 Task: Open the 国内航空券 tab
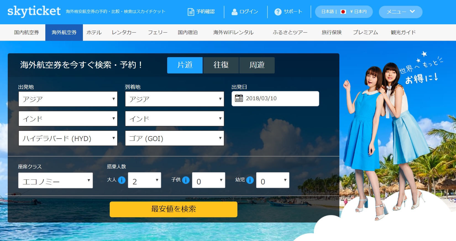[x=27, y=33]
